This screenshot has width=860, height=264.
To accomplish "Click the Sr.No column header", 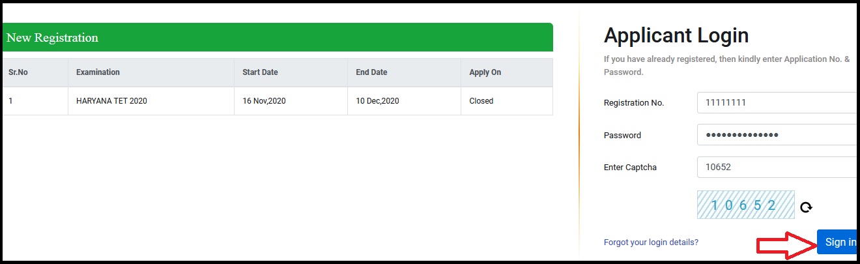I will click(18, 72).
